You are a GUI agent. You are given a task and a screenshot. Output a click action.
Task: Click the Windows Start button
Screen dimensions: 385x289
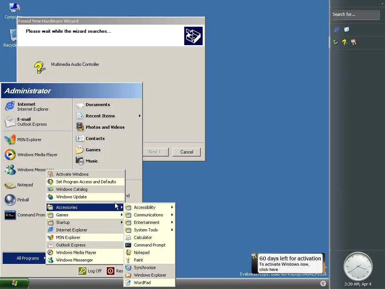pos(14,283)
